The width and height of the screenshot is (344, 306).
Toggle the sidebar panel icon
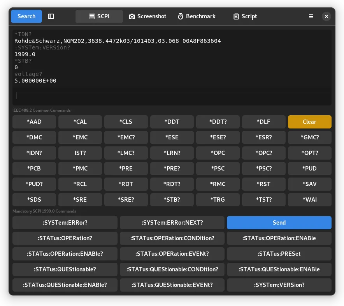(x=51, y=16)
